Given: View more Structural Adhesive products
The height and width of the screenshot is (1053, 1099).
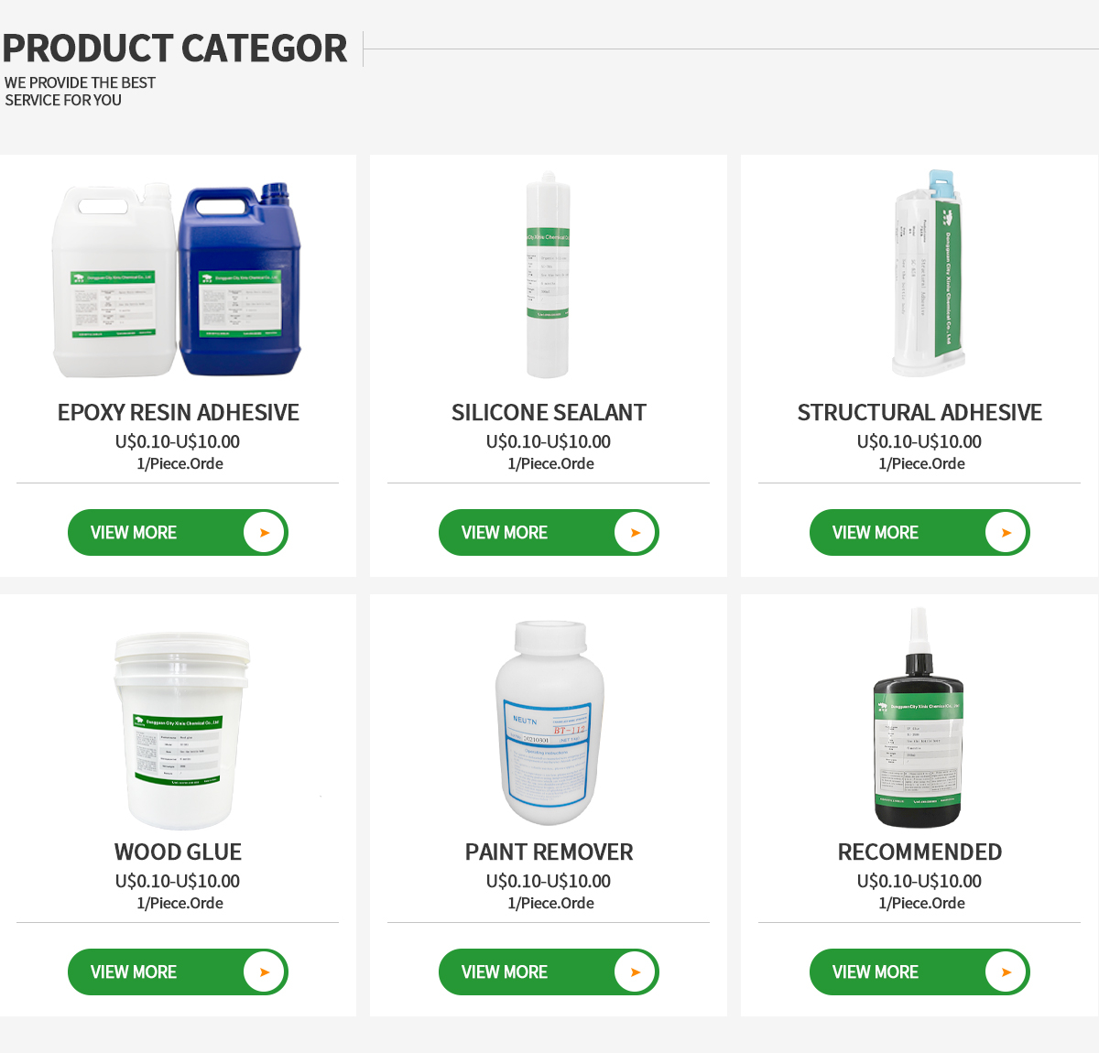Looking at the screenshot, I should [x=919, y=533].
